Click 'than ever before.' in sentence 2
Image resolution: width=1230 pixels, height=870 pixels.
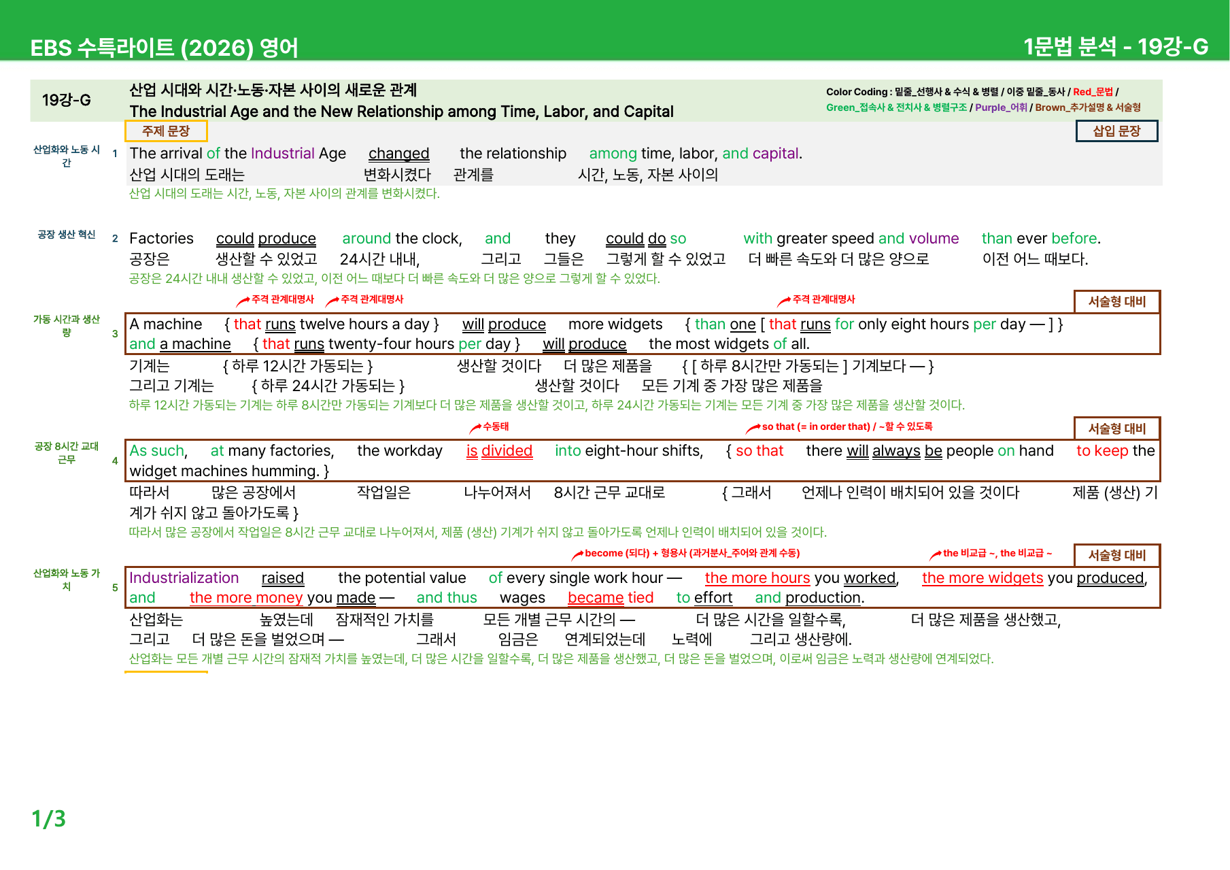(x=1041, y=239)
